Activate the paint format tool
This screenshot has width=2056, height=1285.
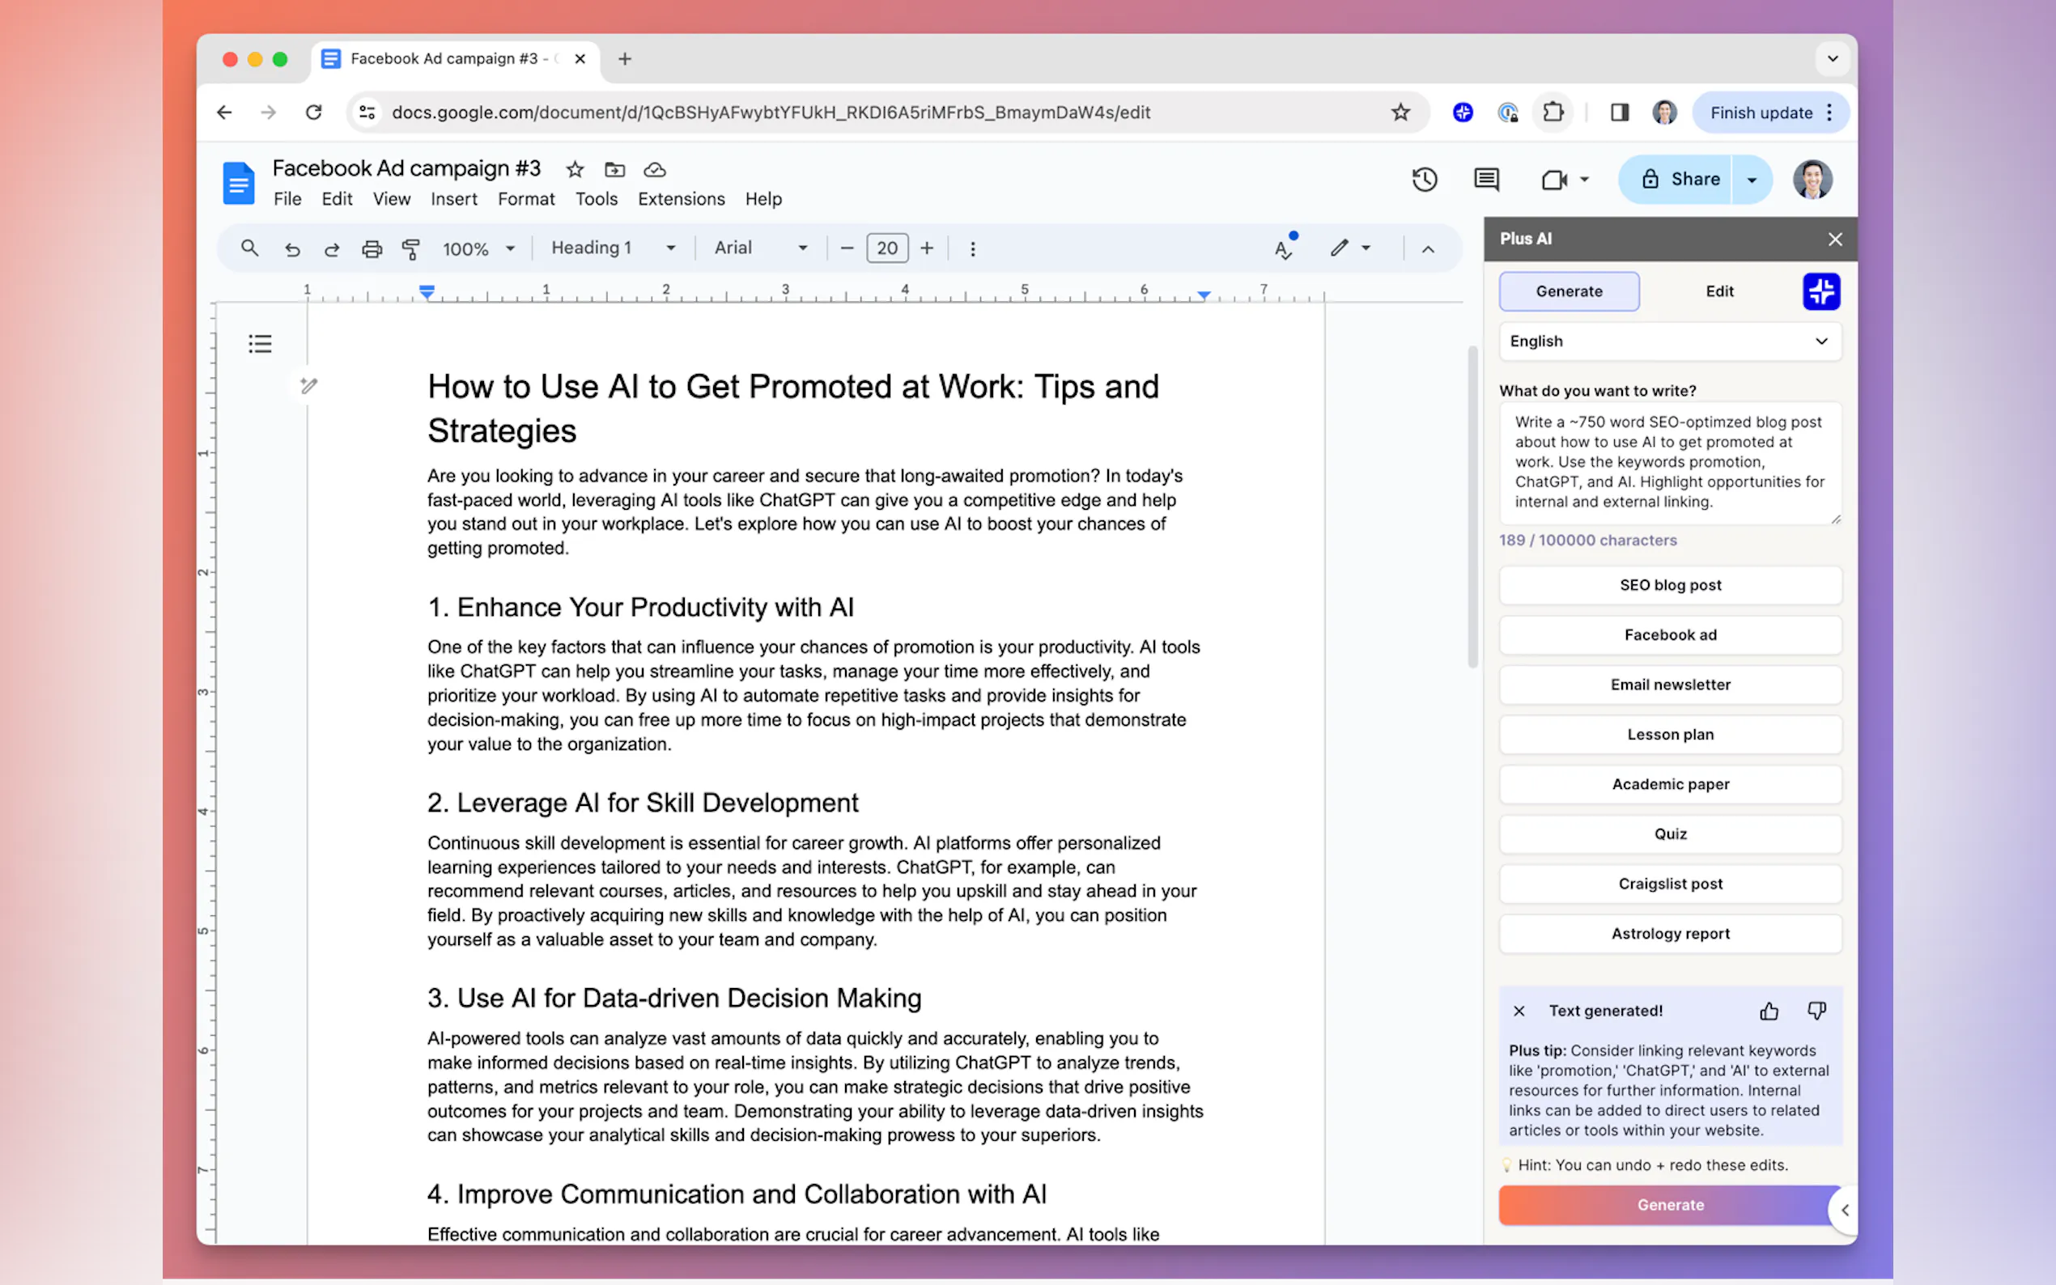[x=411, y=249]
